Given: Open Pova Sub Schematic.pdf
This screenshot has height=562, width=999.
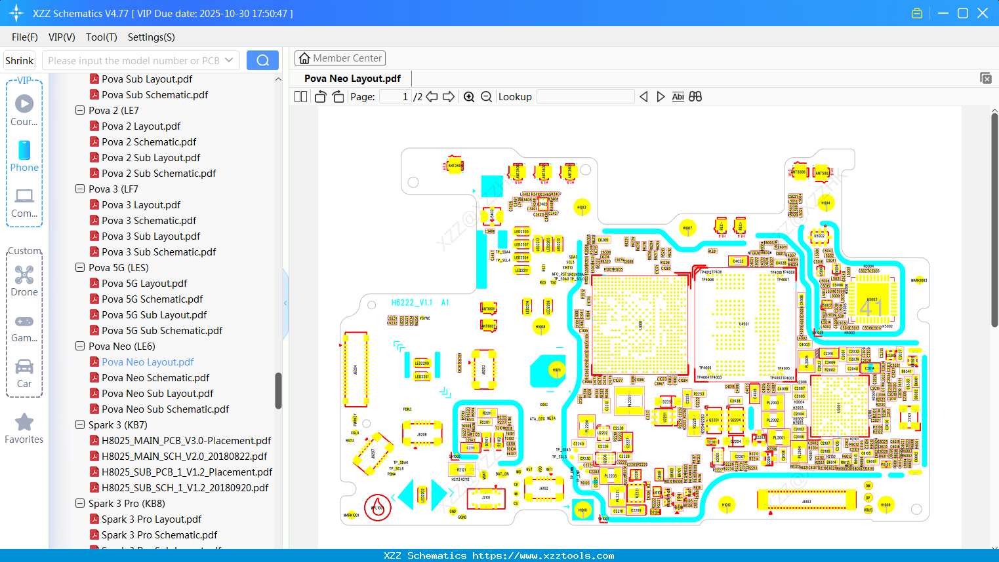Looking at the screenshot, I should [155, 95].
